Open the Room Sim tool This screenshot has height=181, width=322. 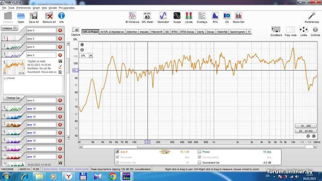pyautogui.click(x=238, y=16)
